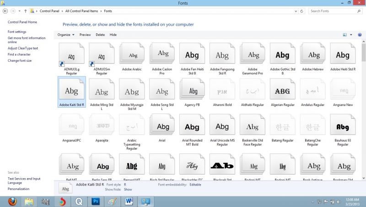Click Delete in the toolbar
This screenshot has width=366, height=207.
pyautogui.click(x=100, y=35)
